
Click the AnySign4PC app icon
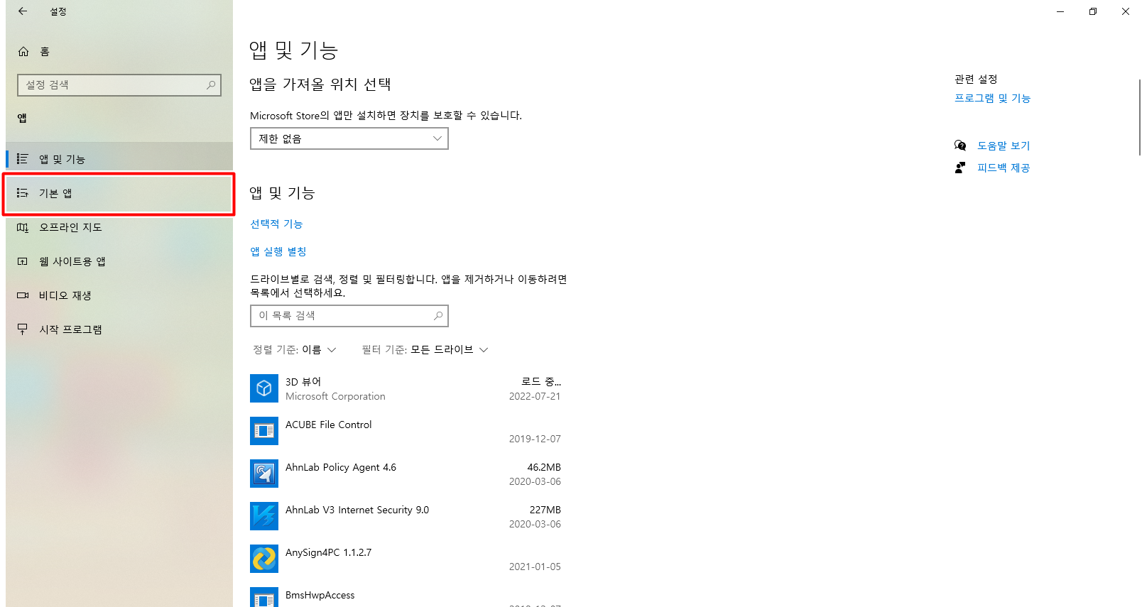coord(264,559)
